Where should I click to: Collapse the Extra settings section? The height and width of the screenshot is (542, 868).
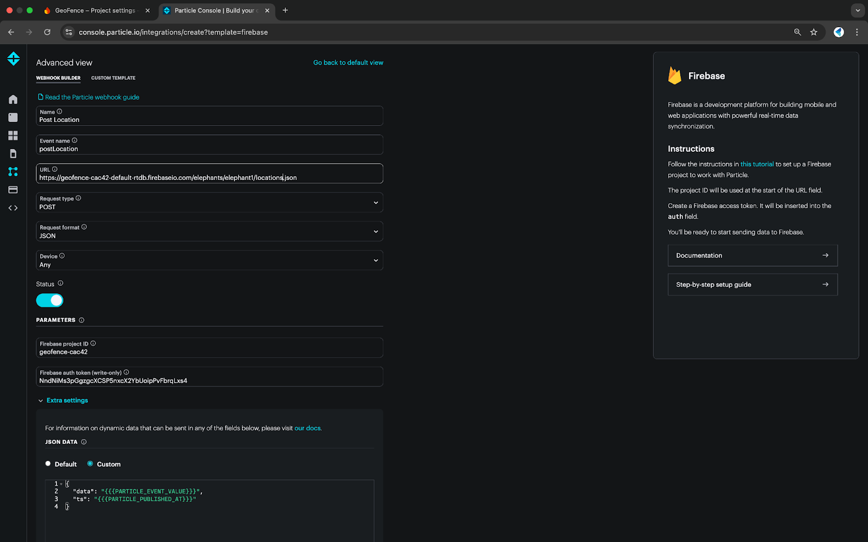coord(63,401)
